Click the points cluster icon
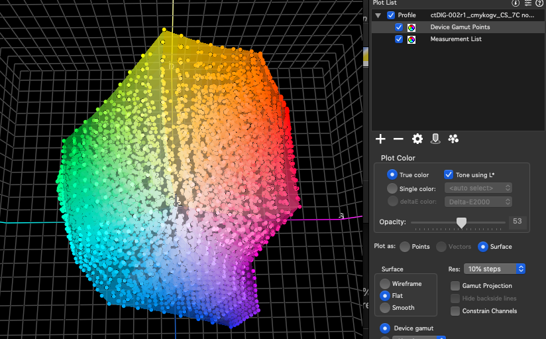546x339 pixels. (453, 139)
